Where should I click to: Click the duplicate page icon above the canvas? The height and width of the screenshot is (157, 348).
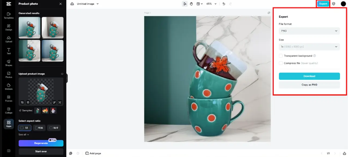(269, 13)
